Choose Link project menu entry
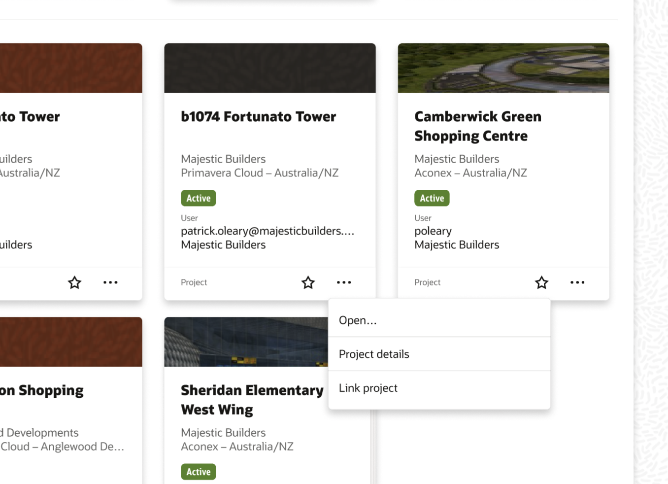Image resolution: width=668 pixels, height=484 pixels. tap(439, 388)
